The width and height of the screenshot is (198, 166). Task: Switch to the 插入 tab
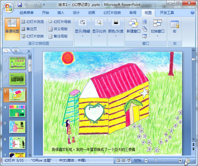point(61,13)
